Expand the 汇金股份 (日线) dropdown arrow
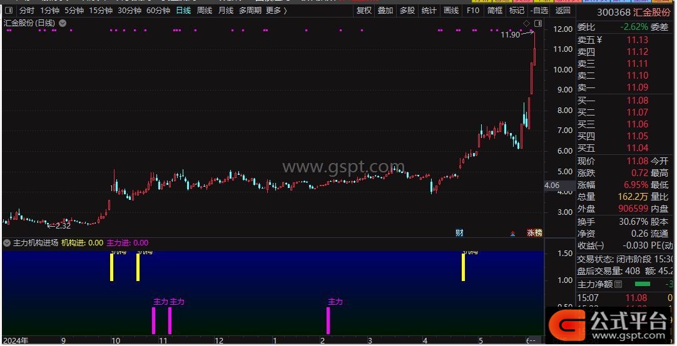 tap(61, 23)
